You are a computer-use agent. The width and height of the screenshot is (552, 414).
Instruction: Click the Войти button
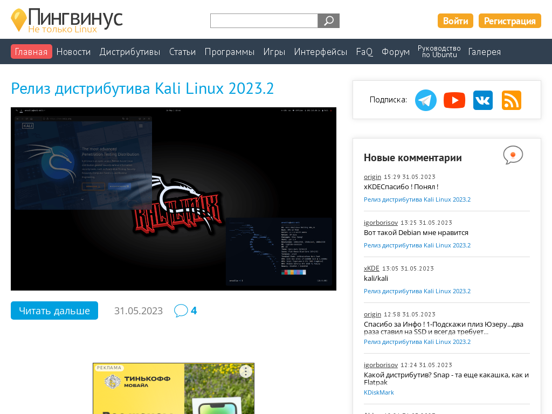455,21
